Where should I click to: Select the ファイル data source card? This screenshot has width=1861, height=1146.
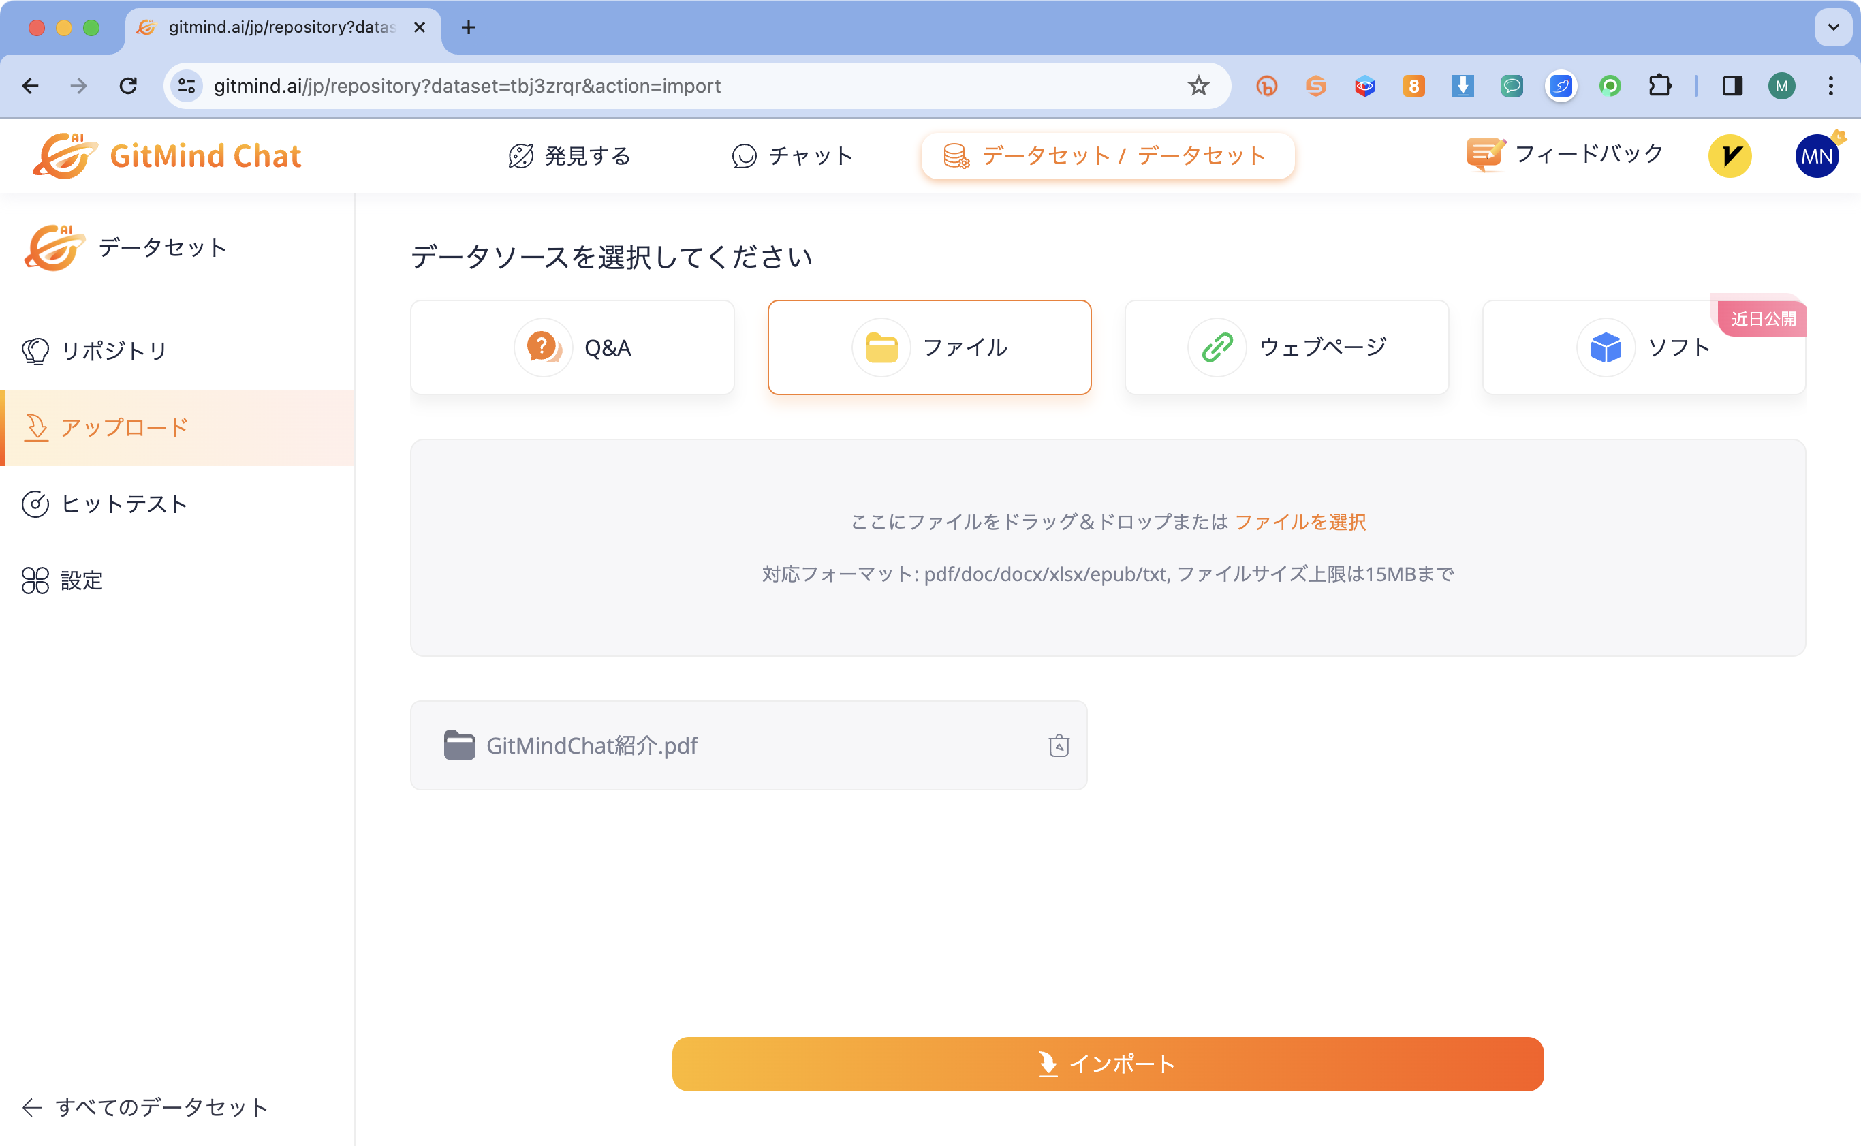(x=930, y=347)
